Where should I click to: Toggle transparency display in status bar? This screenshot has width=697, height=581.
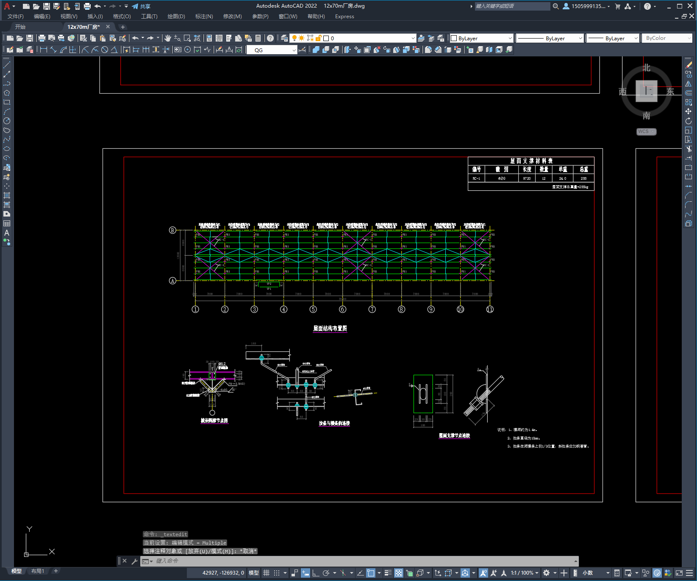(399, 573)
